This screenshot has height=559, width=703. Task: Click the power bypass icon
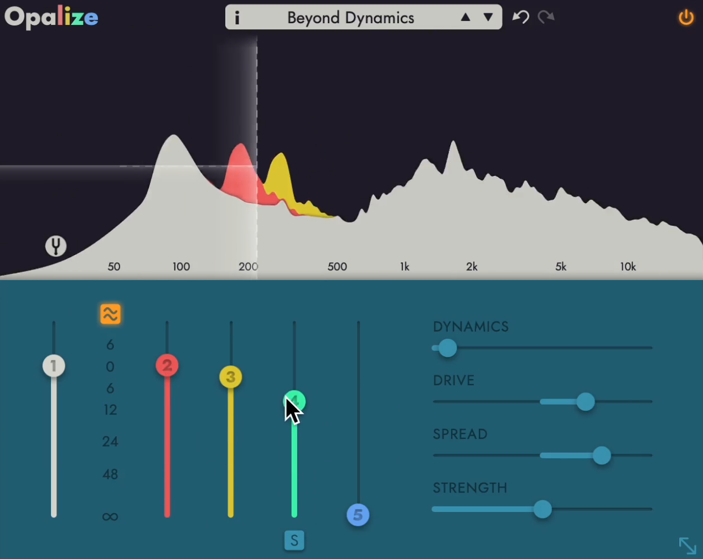(686, 17)
